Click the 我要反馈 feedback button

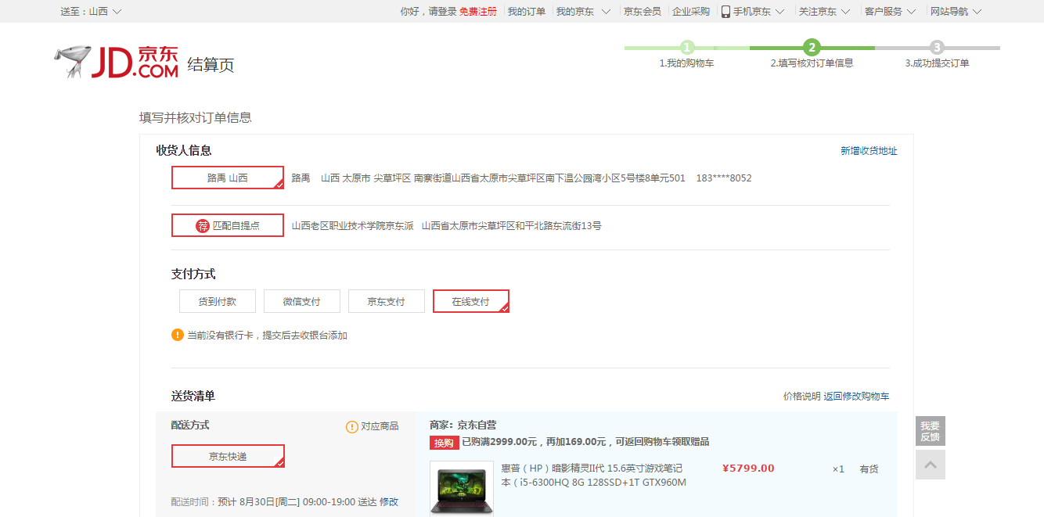(931, 431)
